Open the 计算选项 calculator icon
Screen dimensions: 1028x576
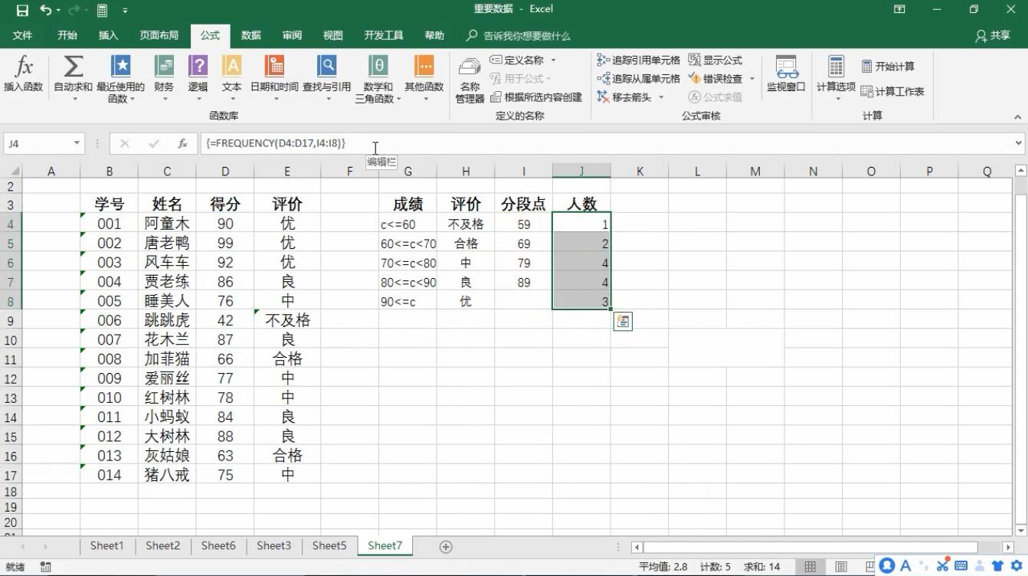pos(836,67)
